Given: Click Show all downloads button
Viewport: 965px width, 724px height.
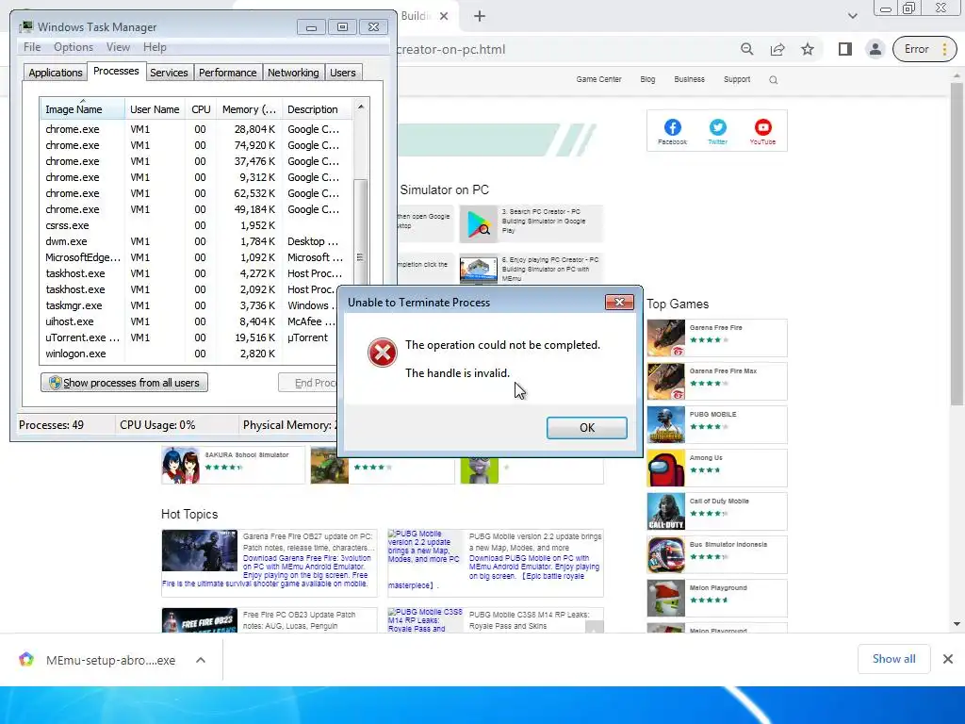Looking at the screenshot, I should click(893, 659).
